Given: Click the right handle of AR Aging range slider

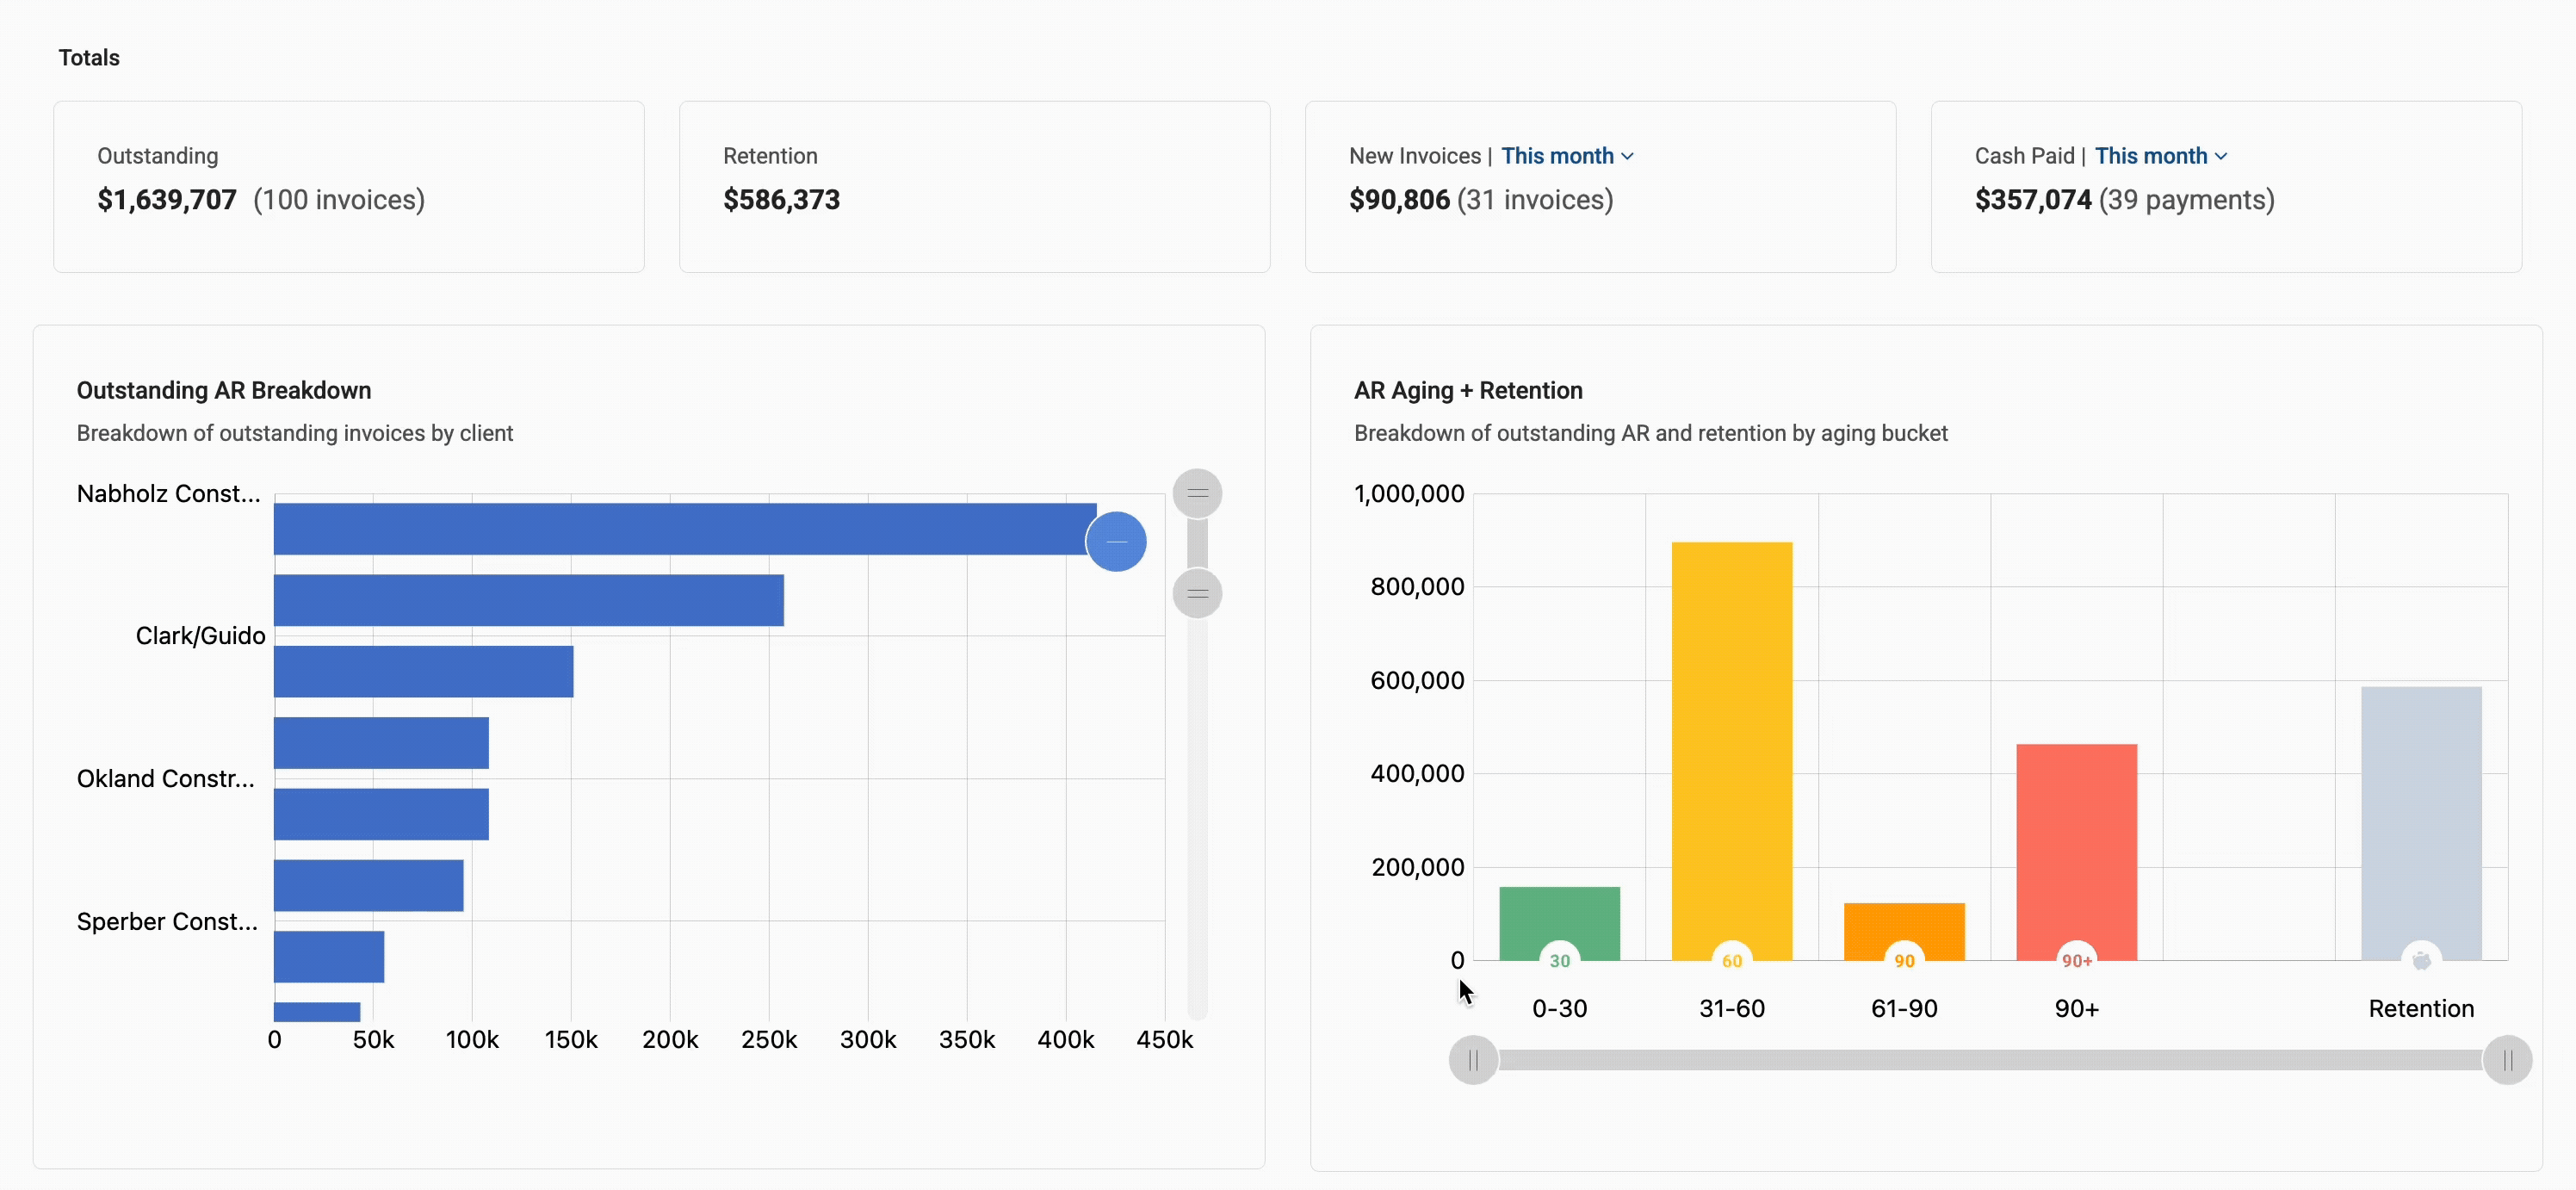Looking at the screenshot, I should (x=2507, y=1060).
